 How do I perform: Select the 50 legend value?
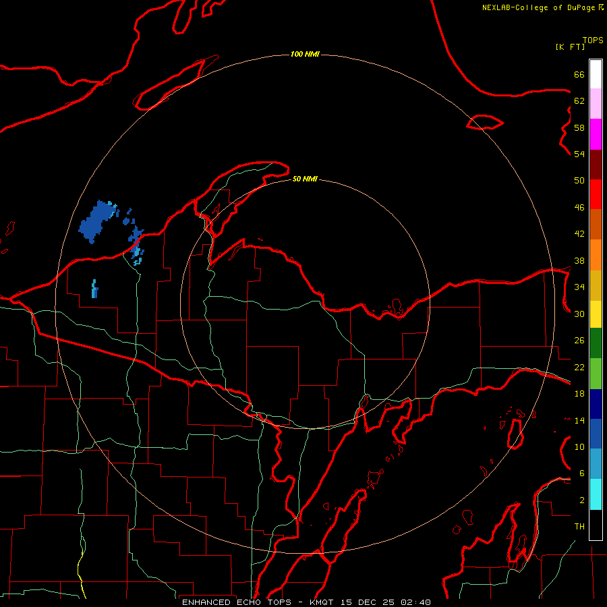coord(579,181)
